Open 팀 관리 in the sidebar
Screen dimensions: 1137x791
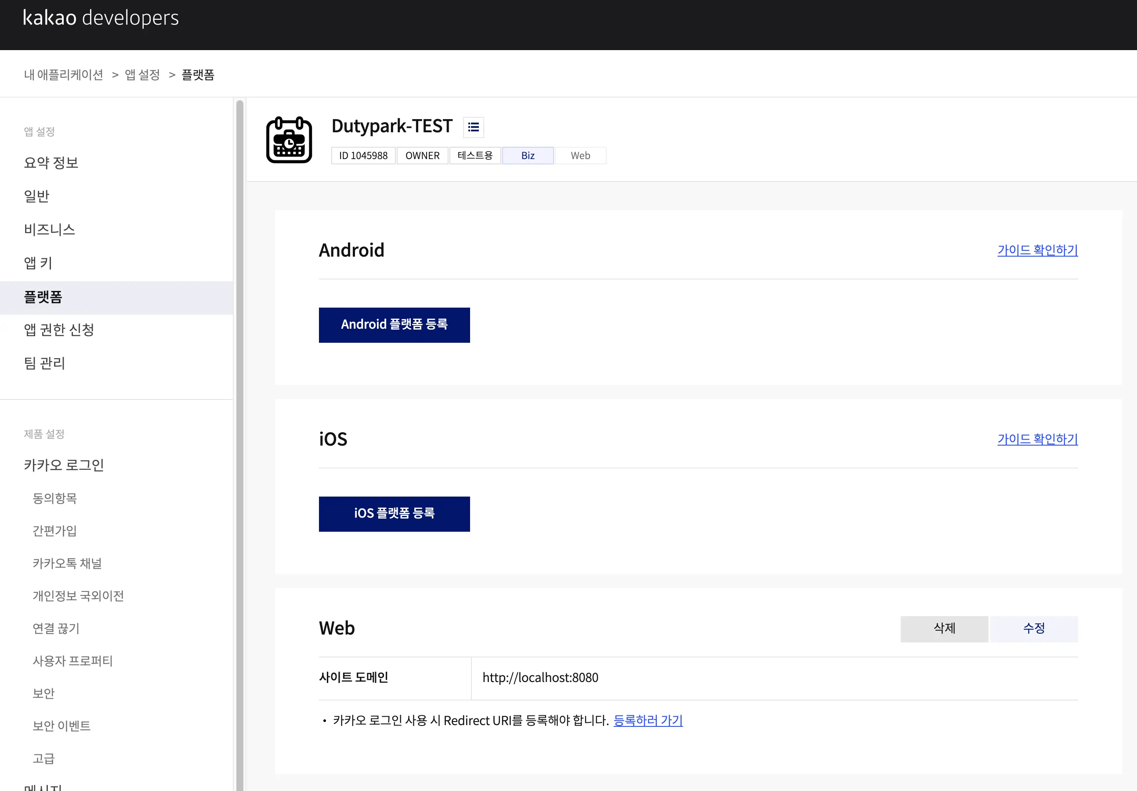click(44, 363)
